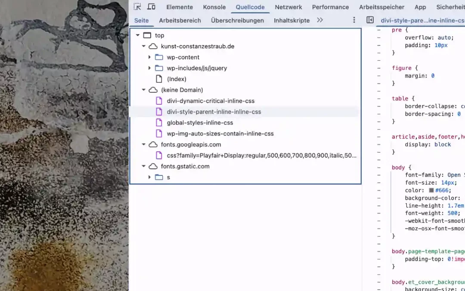This screenshot has width=465, height=291.
Task: Open the Elemente panel tab
Action: click(180, 7)
